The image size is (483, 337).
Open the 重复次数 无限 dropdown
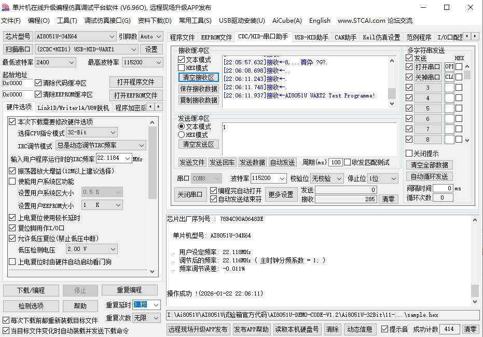click(x=145, y=317)
